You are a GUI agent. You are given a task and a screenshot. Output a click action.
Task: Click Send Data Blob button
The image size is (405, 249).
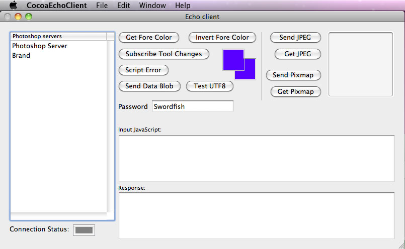[x=149, y=86]
